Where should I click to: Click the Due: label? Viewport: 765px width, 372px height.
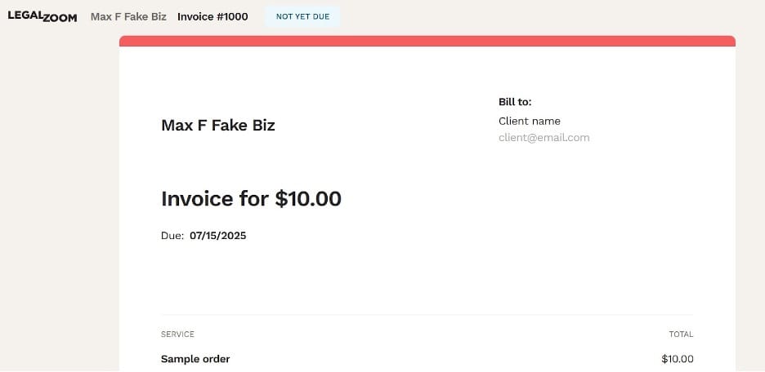[172, 236]
